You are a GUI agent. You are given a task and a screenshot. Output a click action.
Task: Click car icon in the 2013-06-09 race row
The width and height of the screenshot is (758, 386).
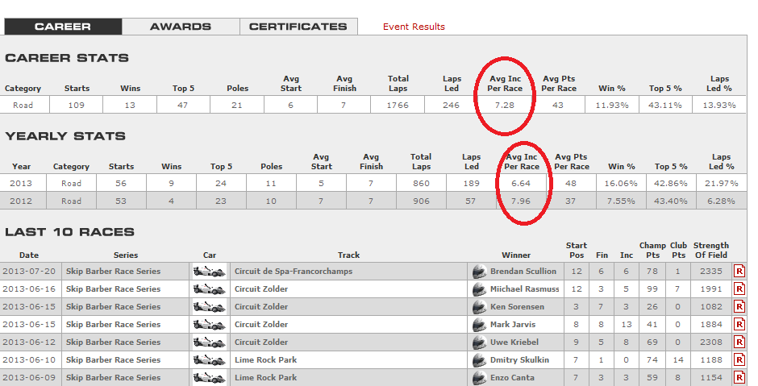210,378
